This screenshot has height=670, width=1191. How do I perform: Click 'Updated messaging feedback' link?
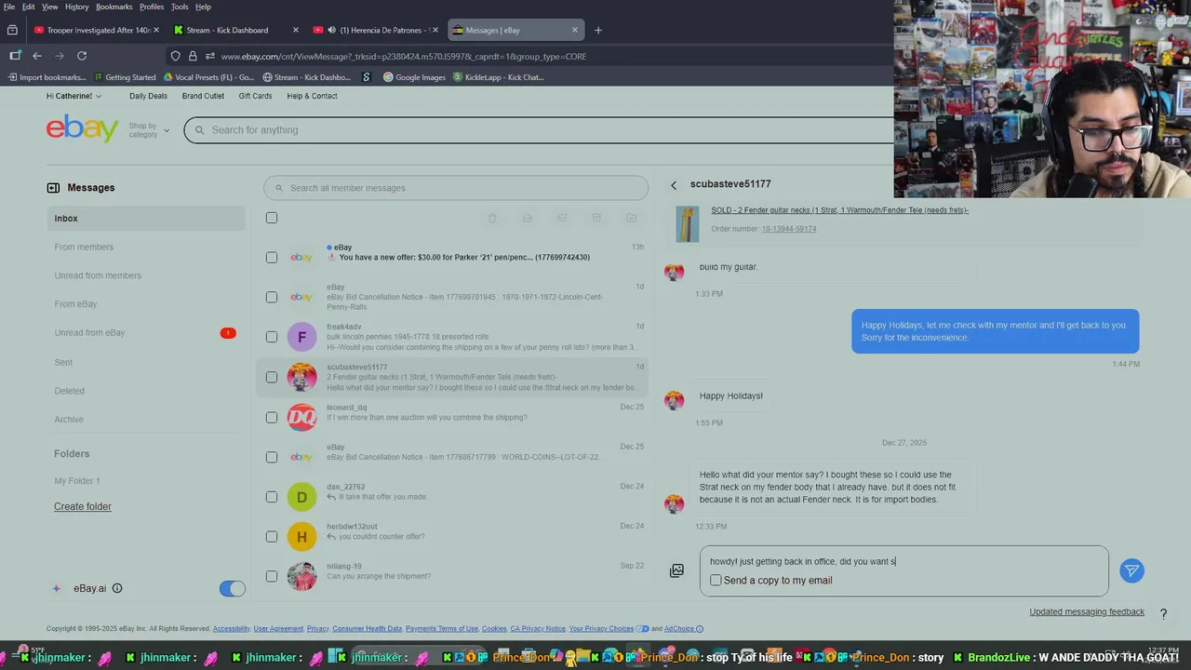point(1087,611)
